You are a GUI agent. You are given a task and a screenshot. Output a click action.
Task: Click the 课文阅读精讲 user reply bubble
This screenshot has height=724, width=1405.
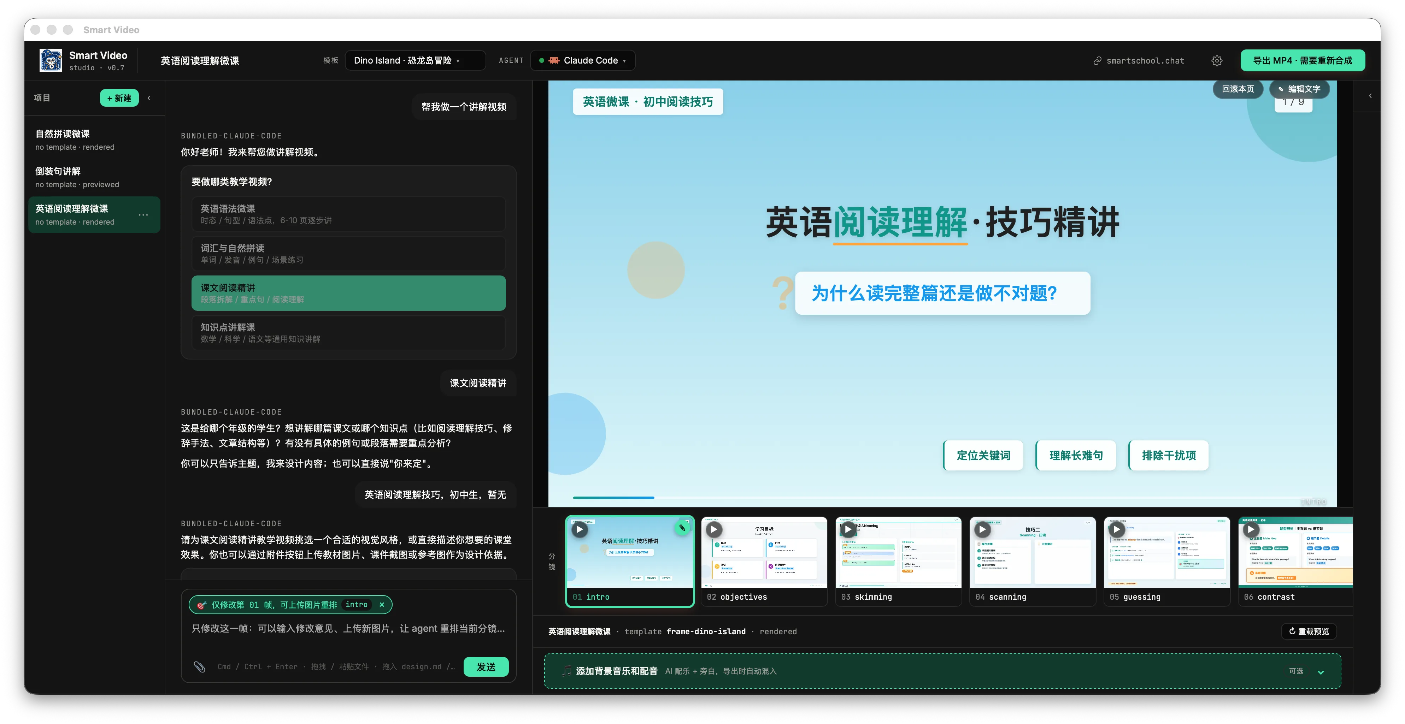click(x=478, y=383)
